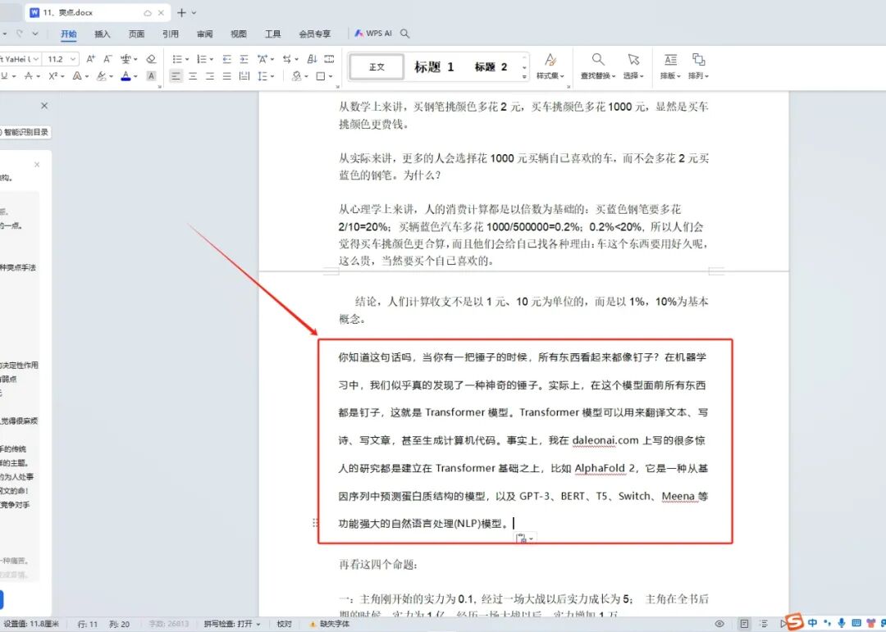Switch to the 开始 ribbon tab
Screen dimensions: 886x632
pyautogui.click(x=69, y=34)
